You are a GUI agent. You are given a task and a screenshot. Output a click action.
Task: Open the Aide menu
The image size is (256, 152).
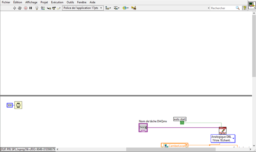click(92, 2)
